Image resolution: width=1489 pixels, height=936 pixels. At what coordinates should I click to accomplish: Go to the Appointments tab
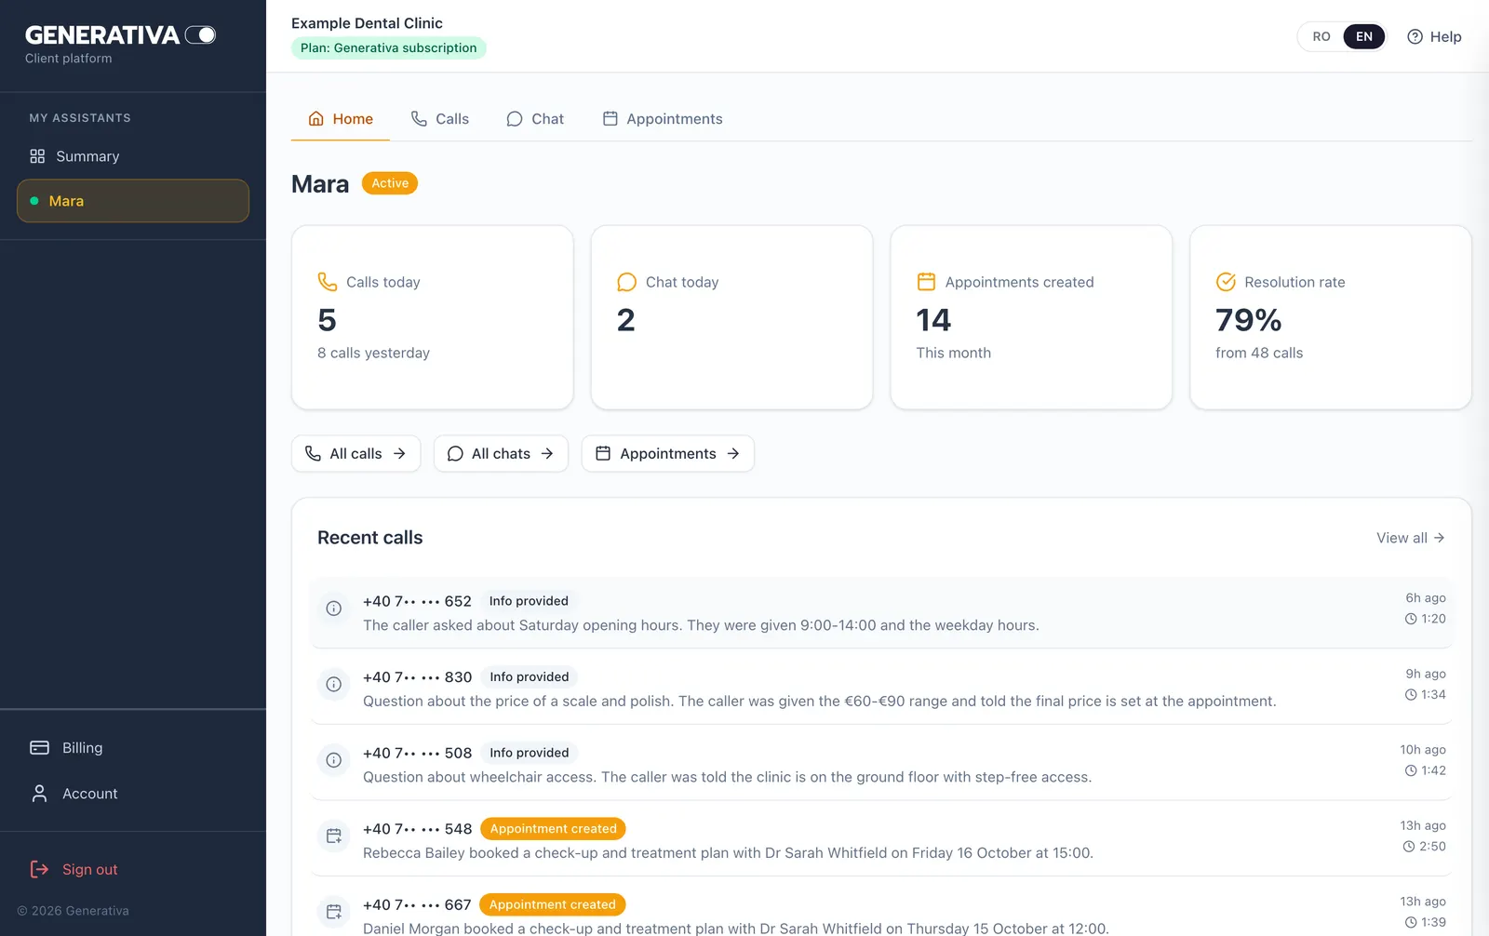coord(663,119)
